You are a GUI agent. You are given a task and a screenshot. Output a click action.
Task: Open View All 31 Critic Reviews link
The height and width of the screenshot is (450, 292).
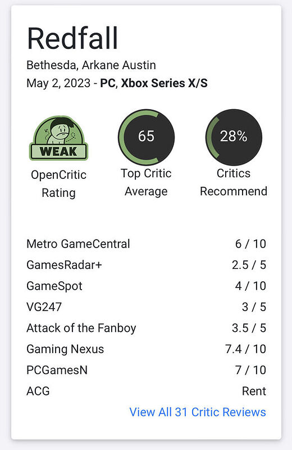click(x=198, y=412)
